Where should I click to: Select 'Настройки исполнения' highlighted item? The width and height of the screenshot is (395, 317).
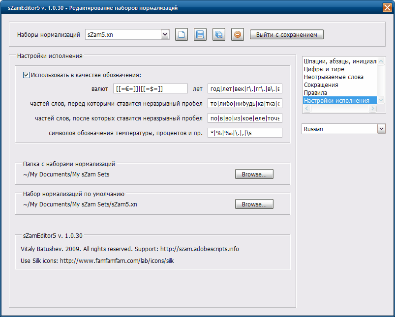tap(340, 100)
